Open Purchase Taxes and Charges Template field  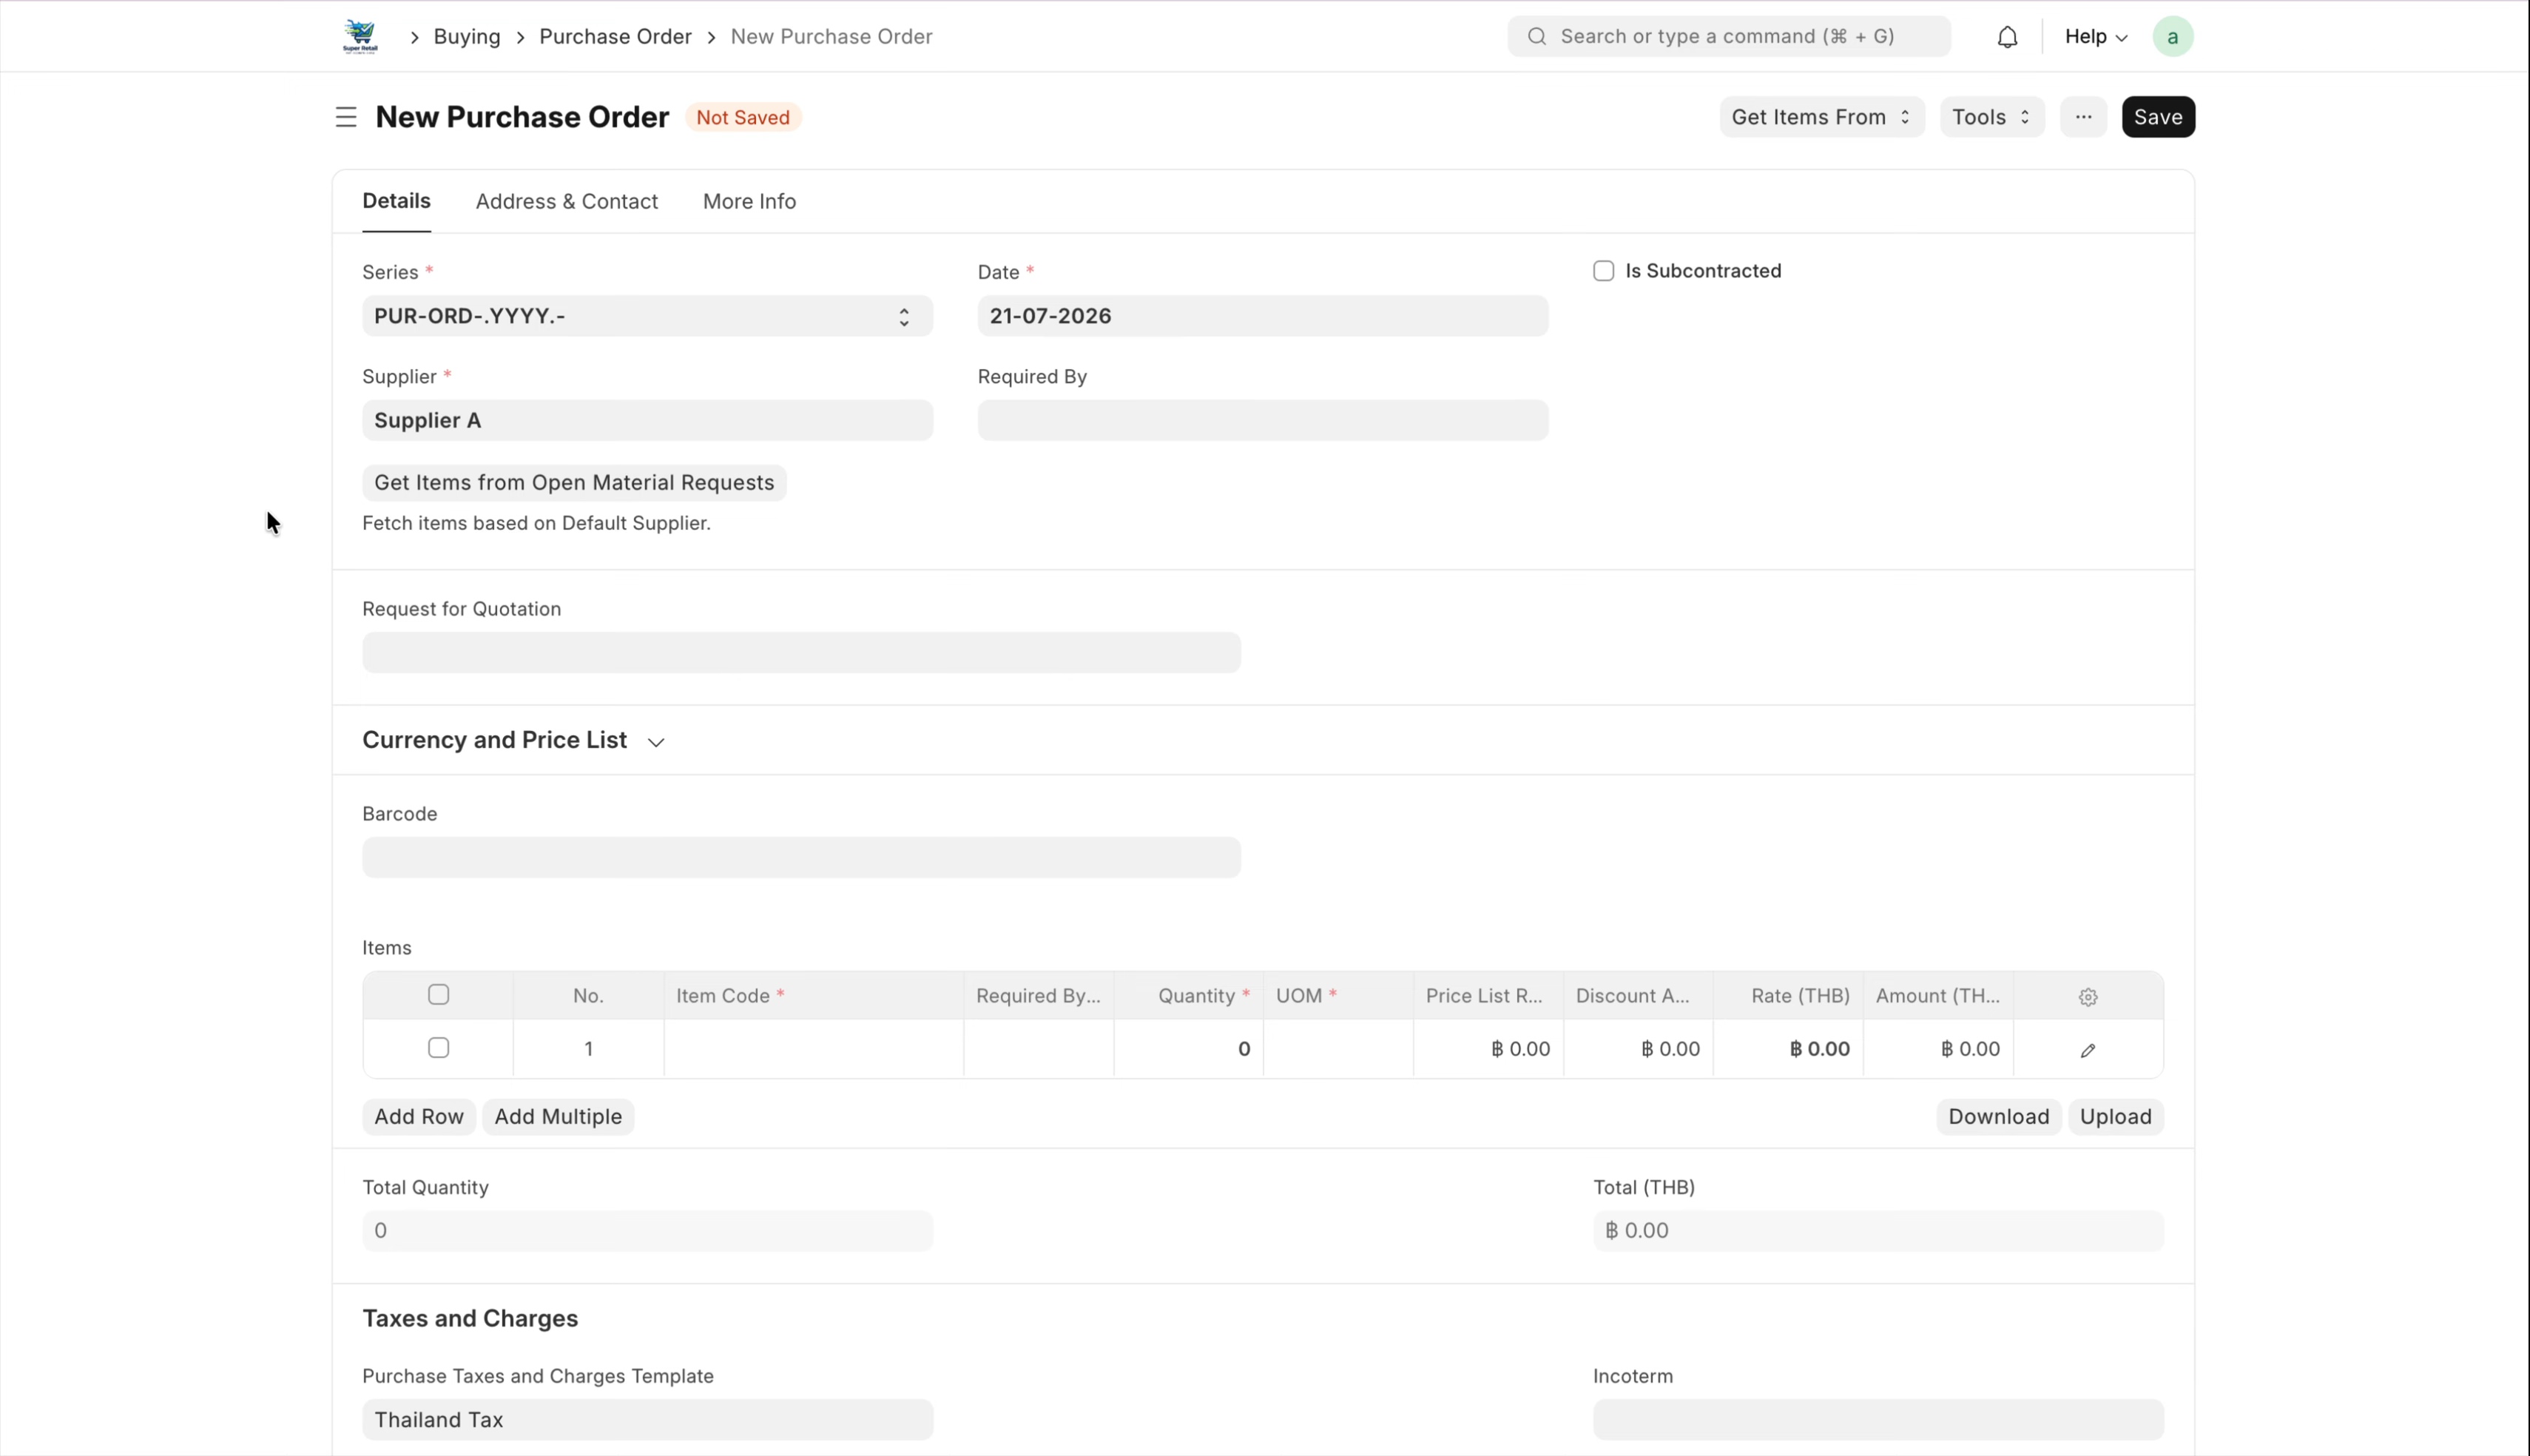[x=647, y=1419]
